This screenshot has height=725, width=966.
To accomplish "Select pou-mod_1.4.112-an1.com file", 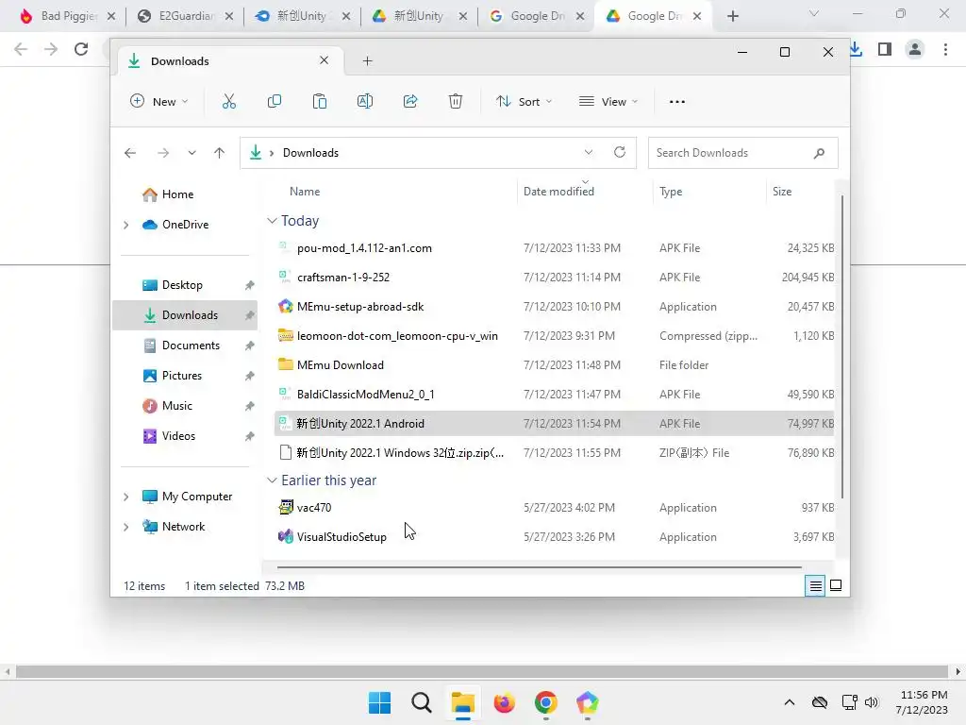I will (x=554, y=248).
